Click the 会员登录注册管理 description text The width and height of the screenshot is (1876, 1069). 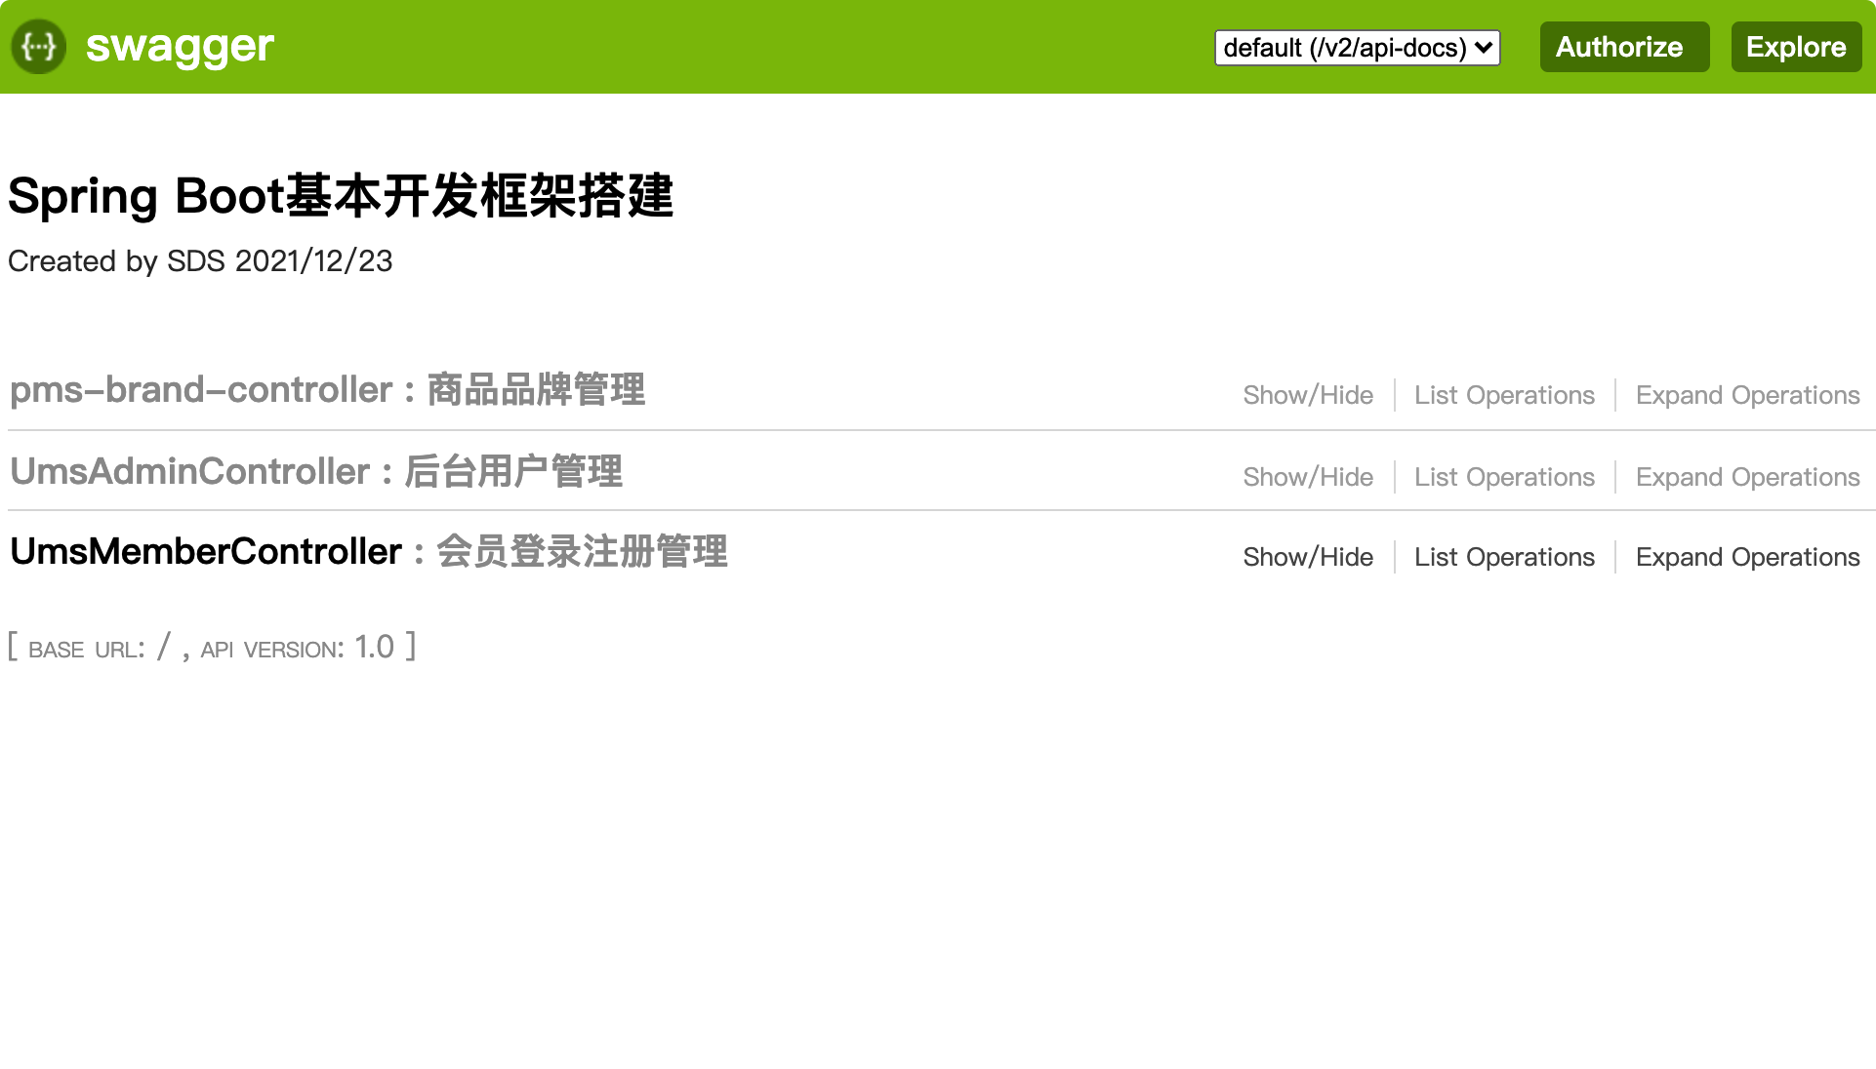coord(582,552)
